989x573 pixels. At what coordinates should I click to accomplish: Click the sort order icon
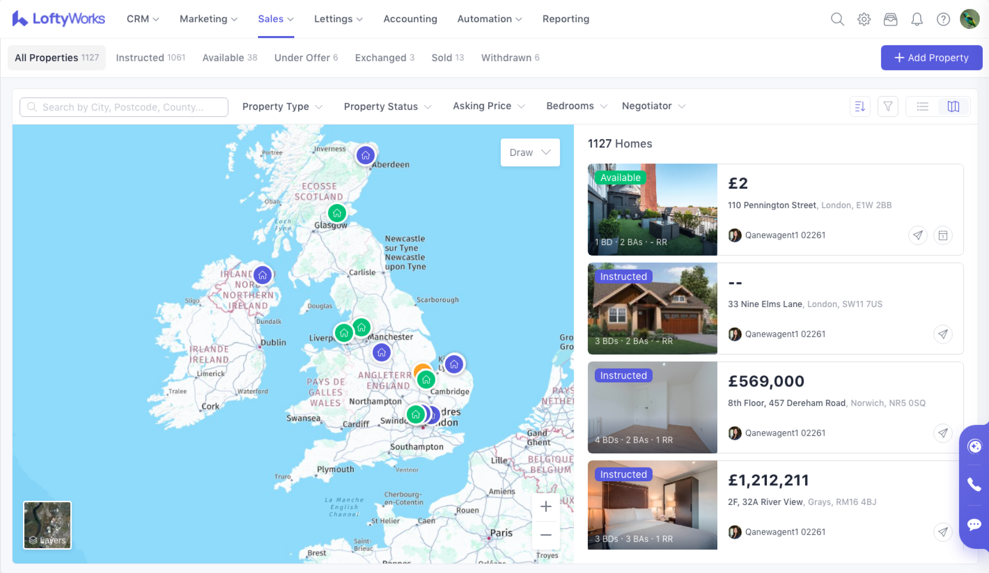[x=860, y=106]
